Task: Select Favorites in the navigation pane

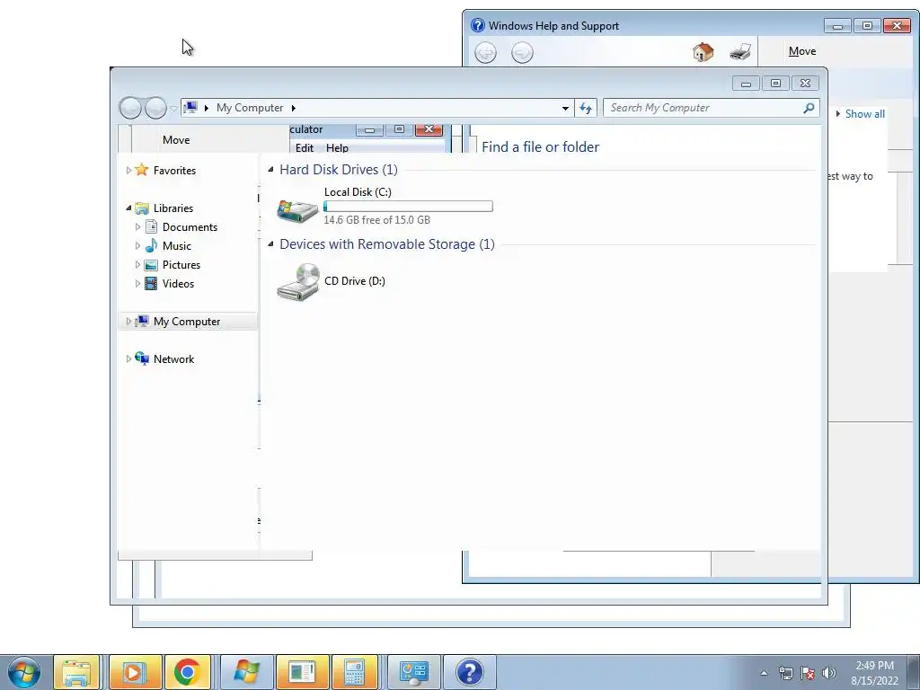Action: [x=174, y=170]
